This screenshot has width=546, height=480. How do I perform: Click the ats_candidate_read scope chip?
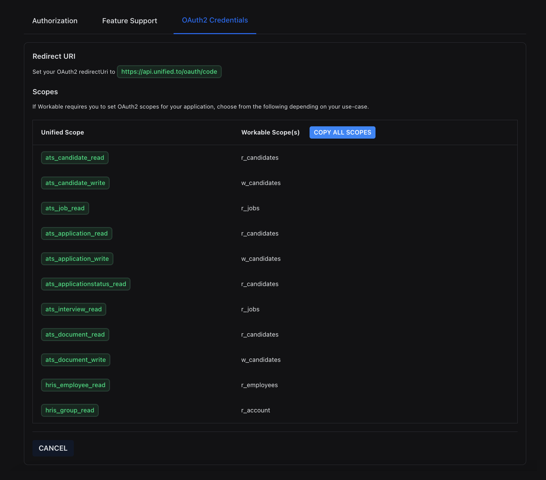point(74,158)
